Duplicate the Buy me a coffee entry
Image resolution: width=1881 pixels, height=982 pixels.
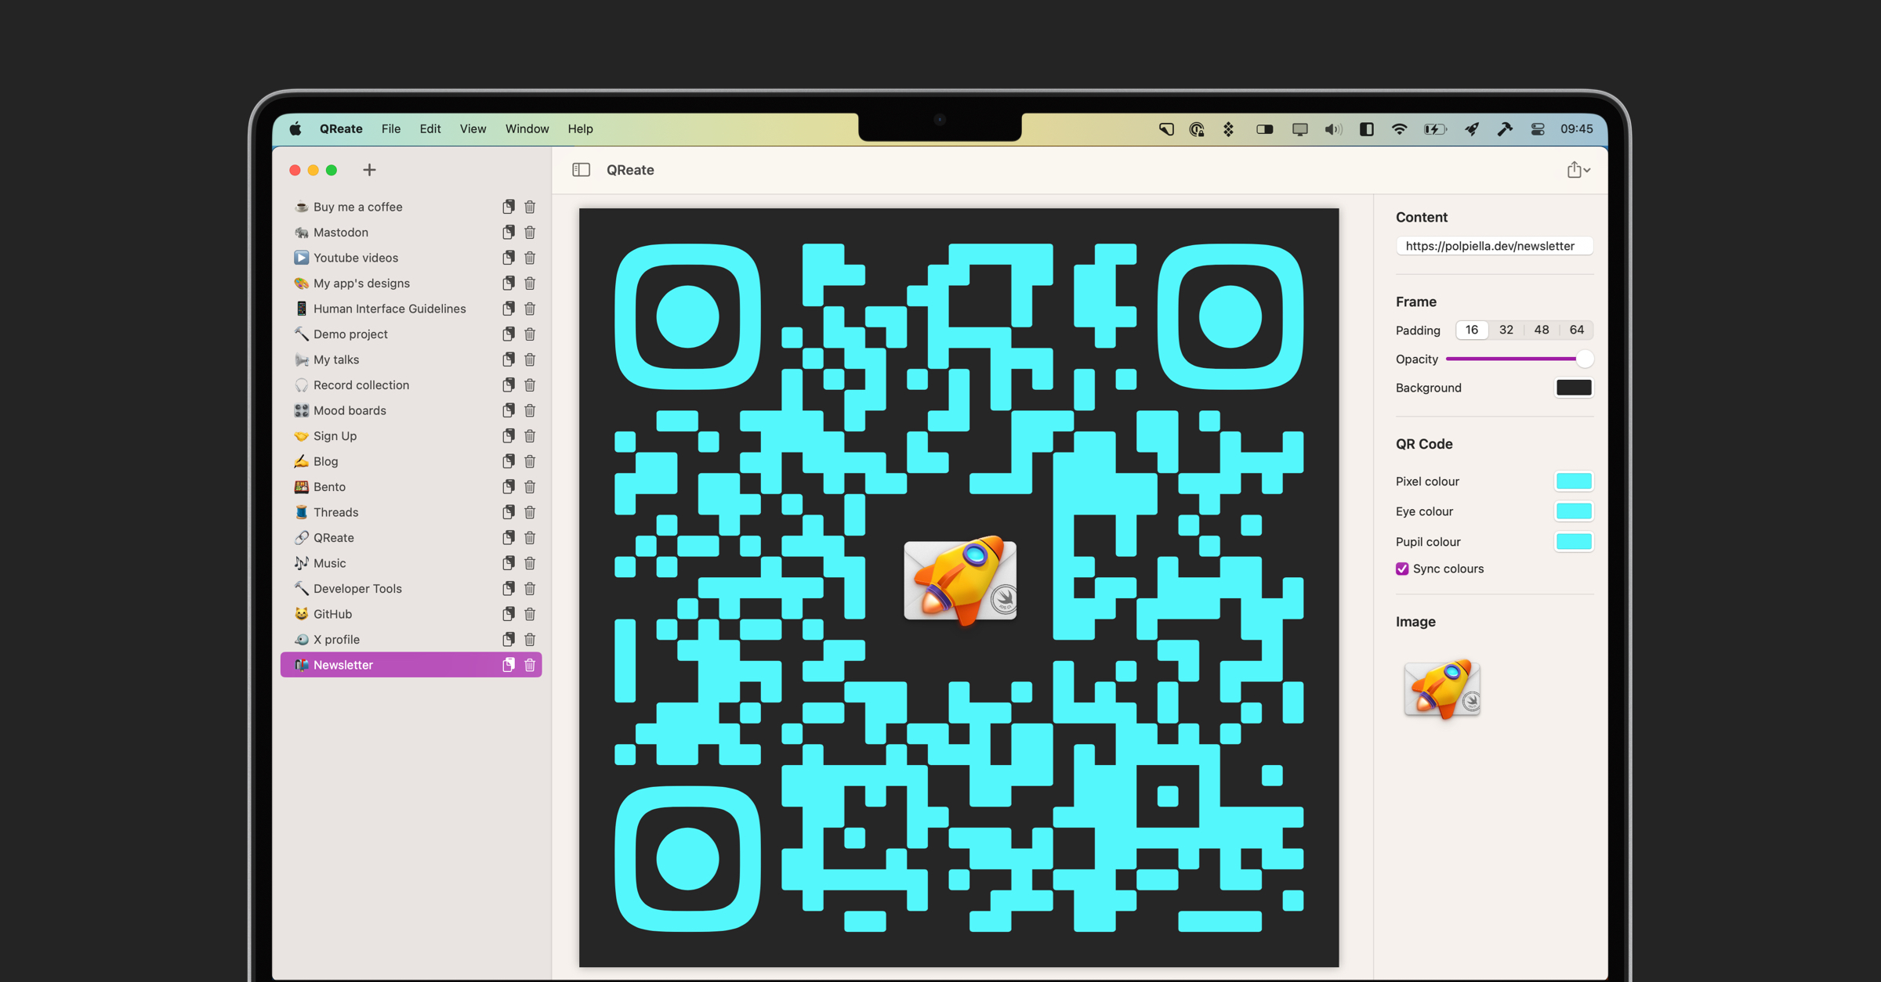point(509,207)
